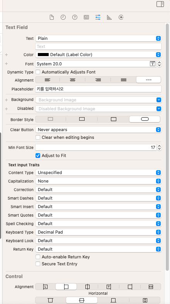Open the Smart Quotes dropdown
This screenshot has width=170, height=304.
(99, 215)
